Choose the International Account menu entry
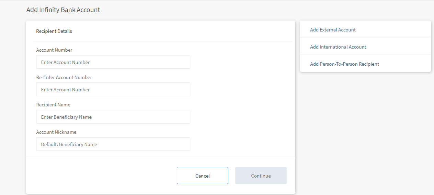Screen dimensions: 434x195 (x=338, y=47)
